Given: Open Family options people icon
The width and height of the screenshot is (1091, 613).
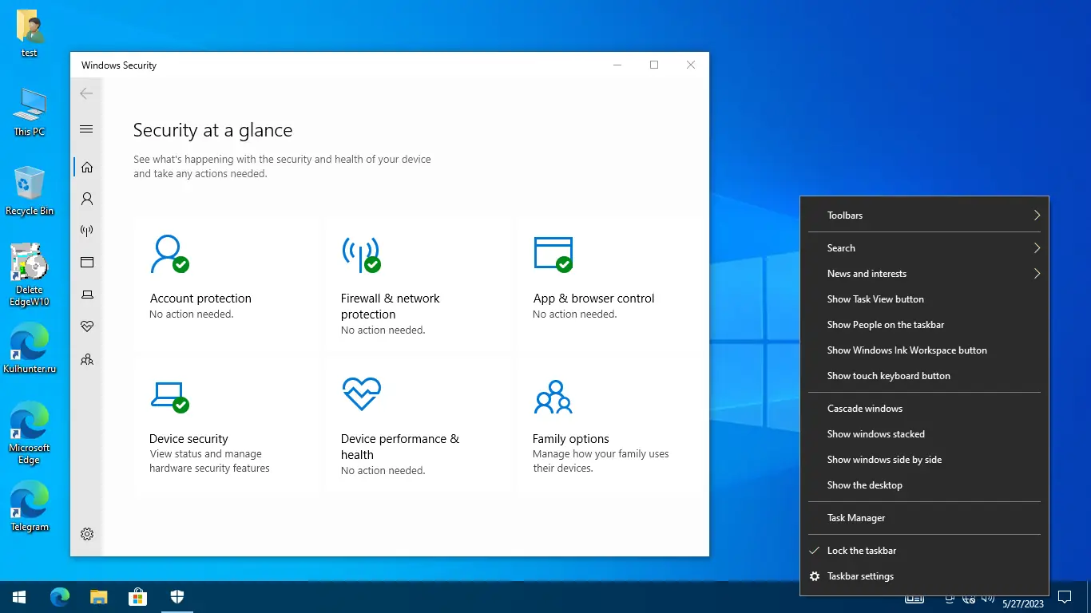Looking at the screenshot, I should click(553, 397).
